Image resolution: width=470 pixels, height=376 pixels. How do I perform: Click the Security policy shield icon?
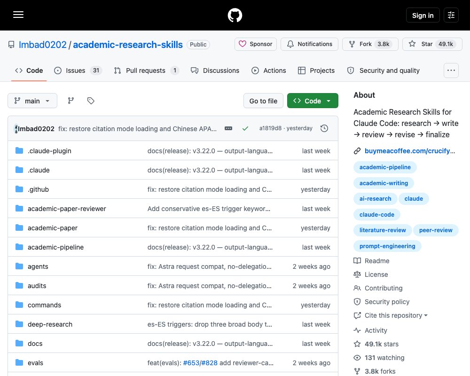pos(357,302)
